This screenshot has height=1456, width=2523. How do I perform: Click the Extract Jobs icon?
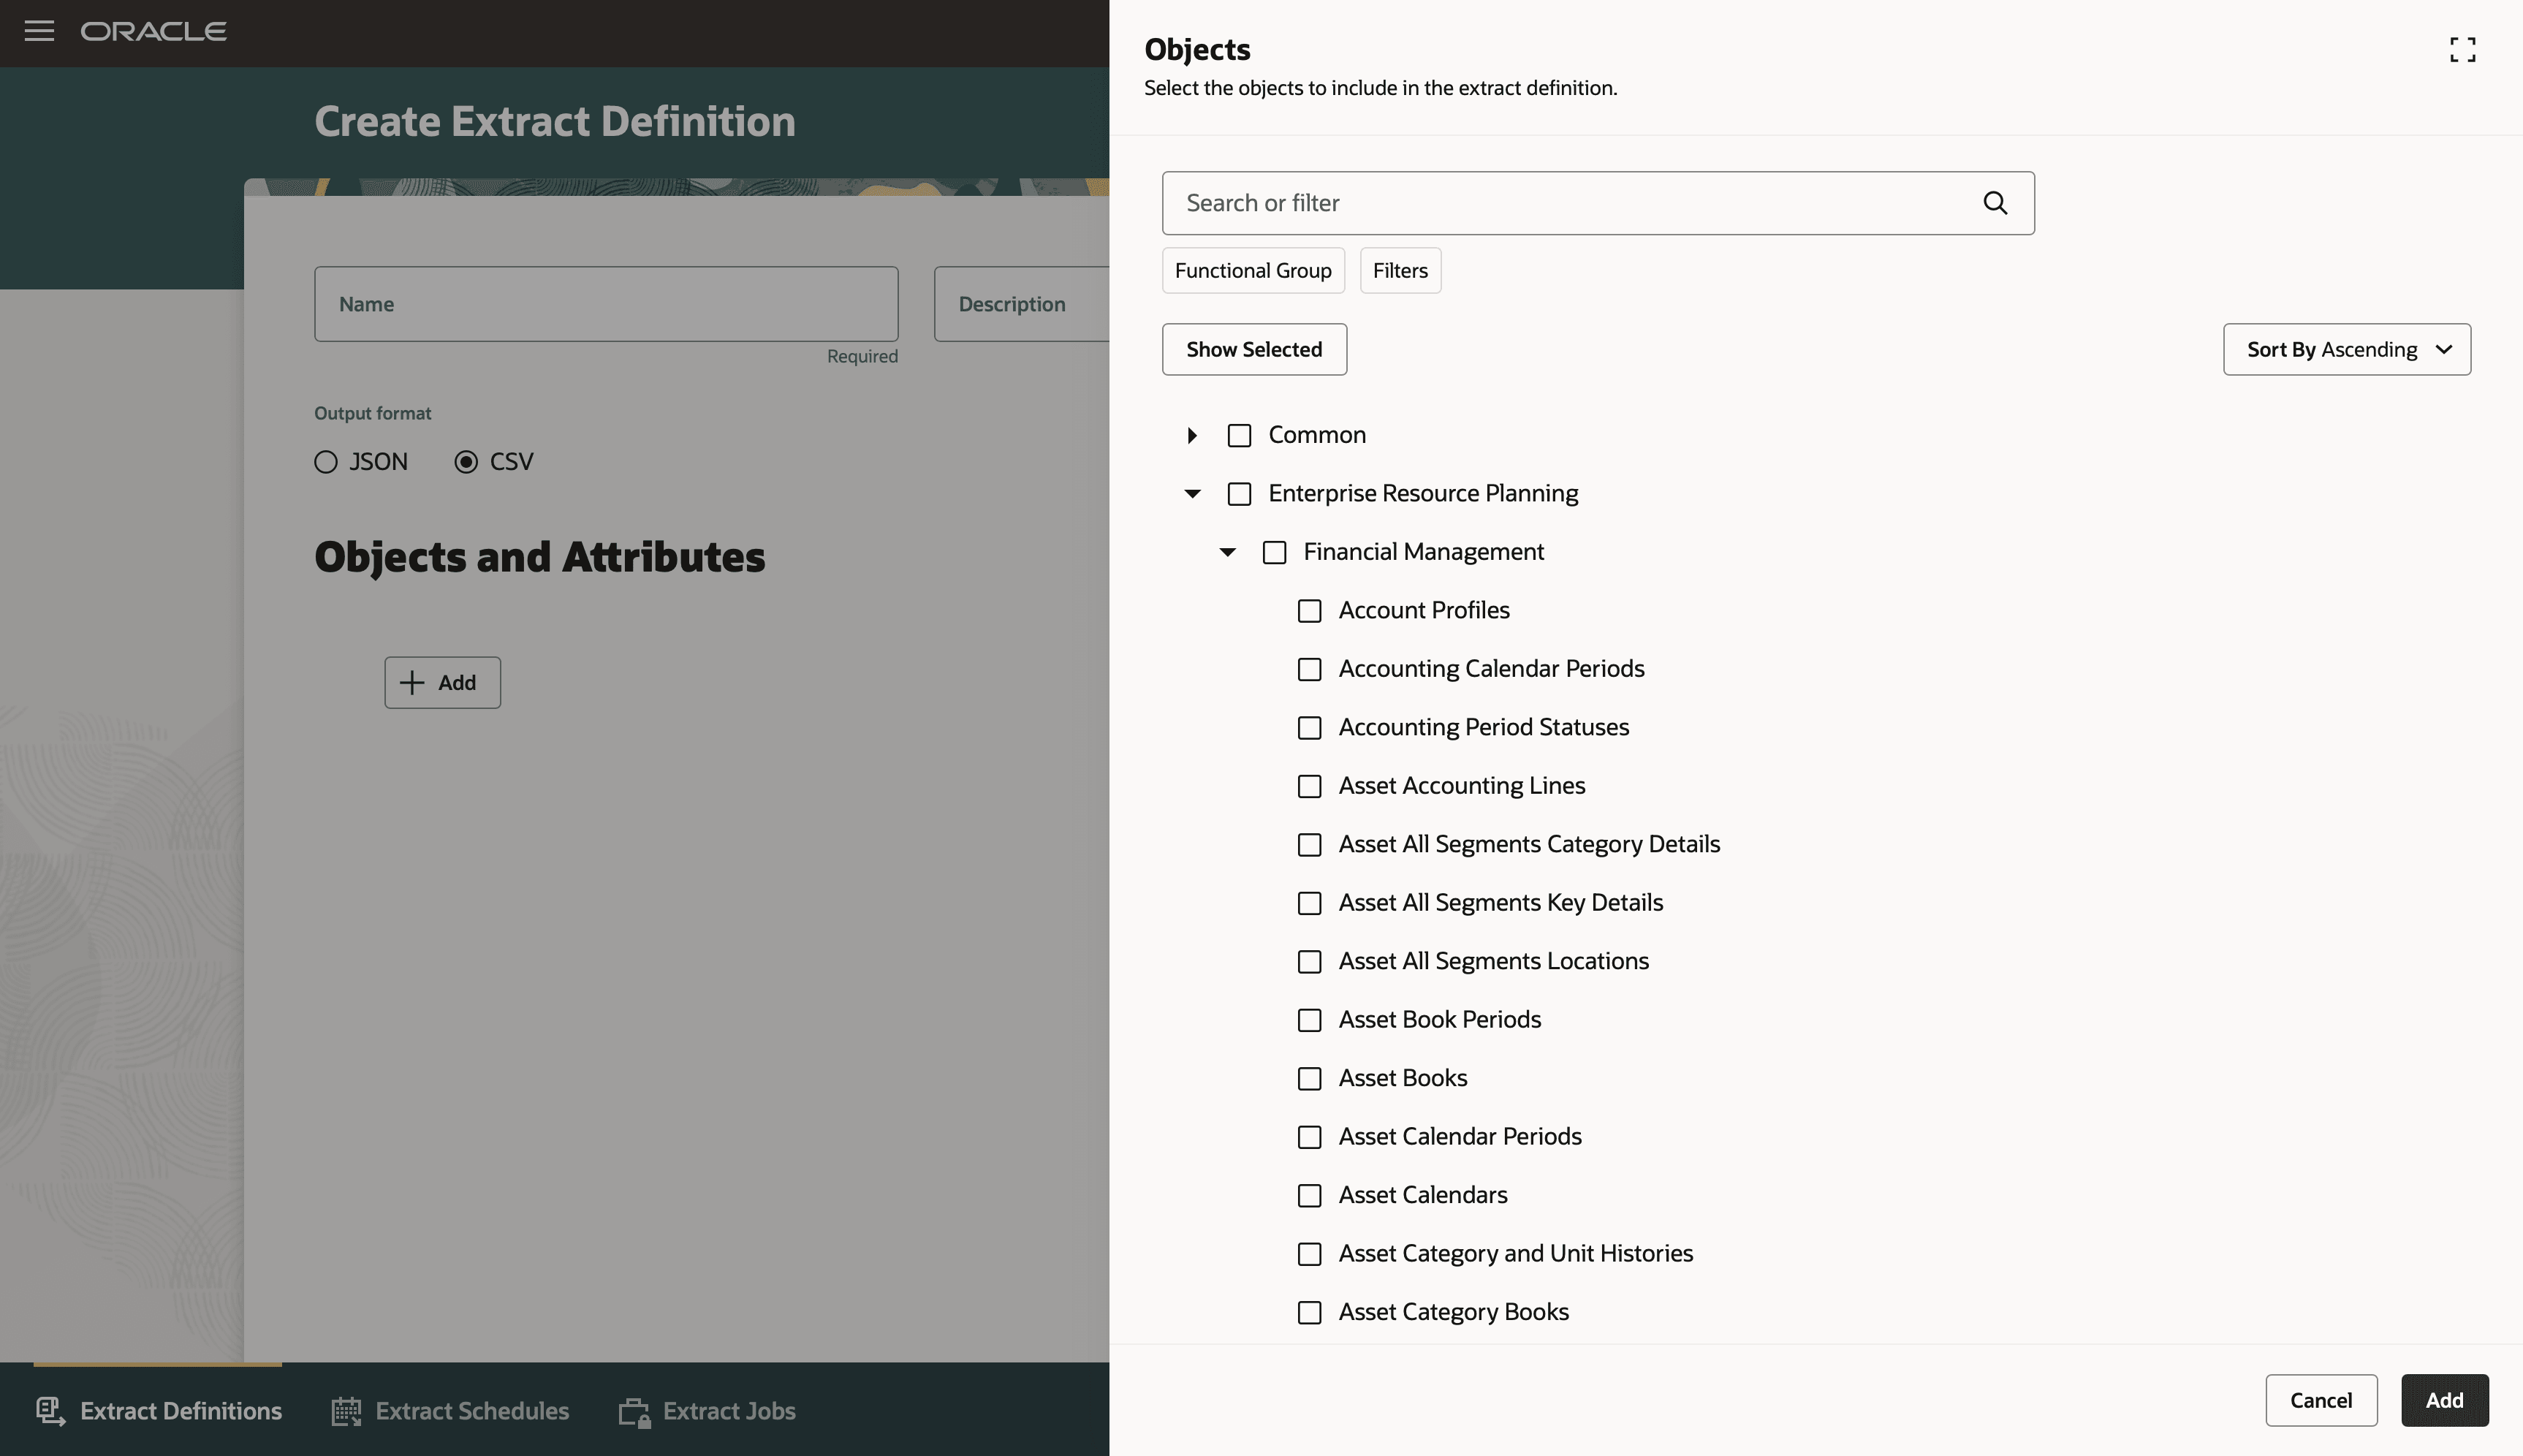pos(634,1410)
